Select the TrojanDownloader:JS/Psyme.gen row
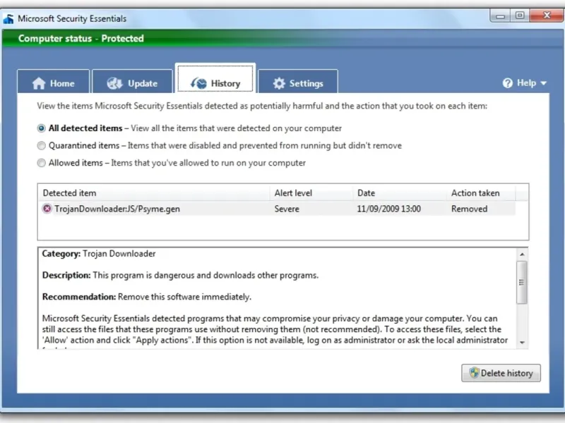The height and width of the screenshot is (423, 565). 277,209
